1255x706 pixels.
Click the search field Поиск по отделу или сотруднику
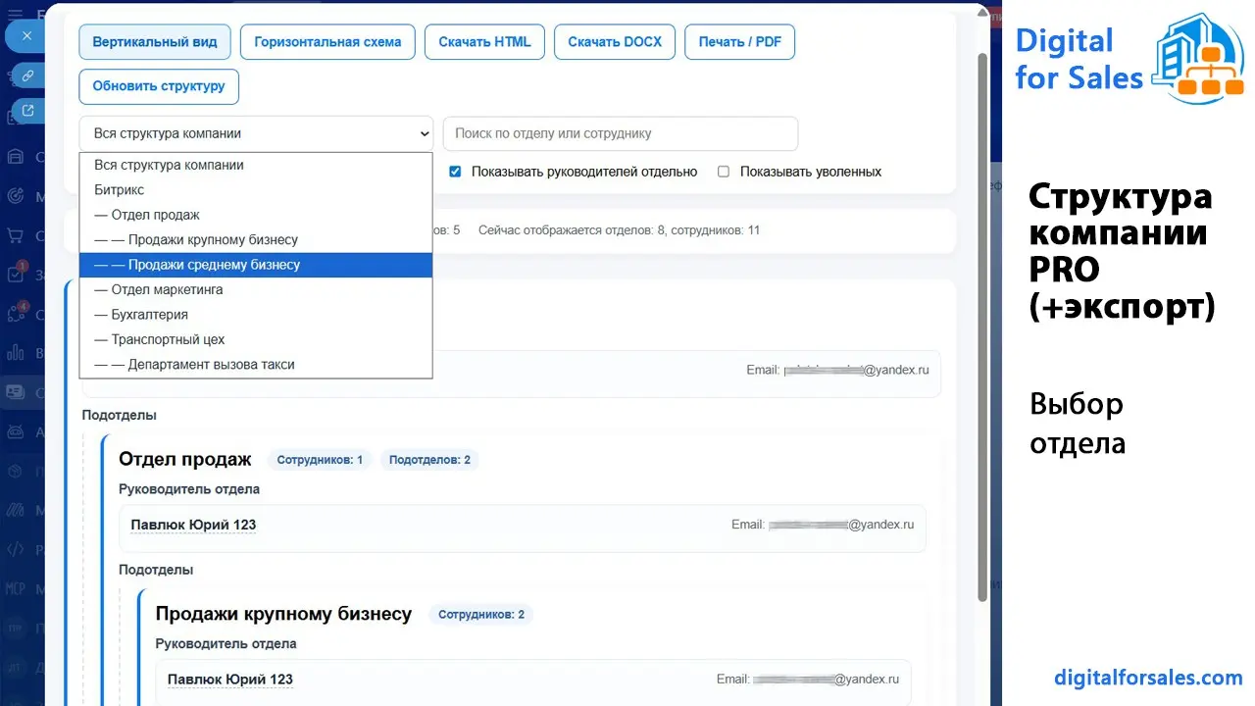619,133
